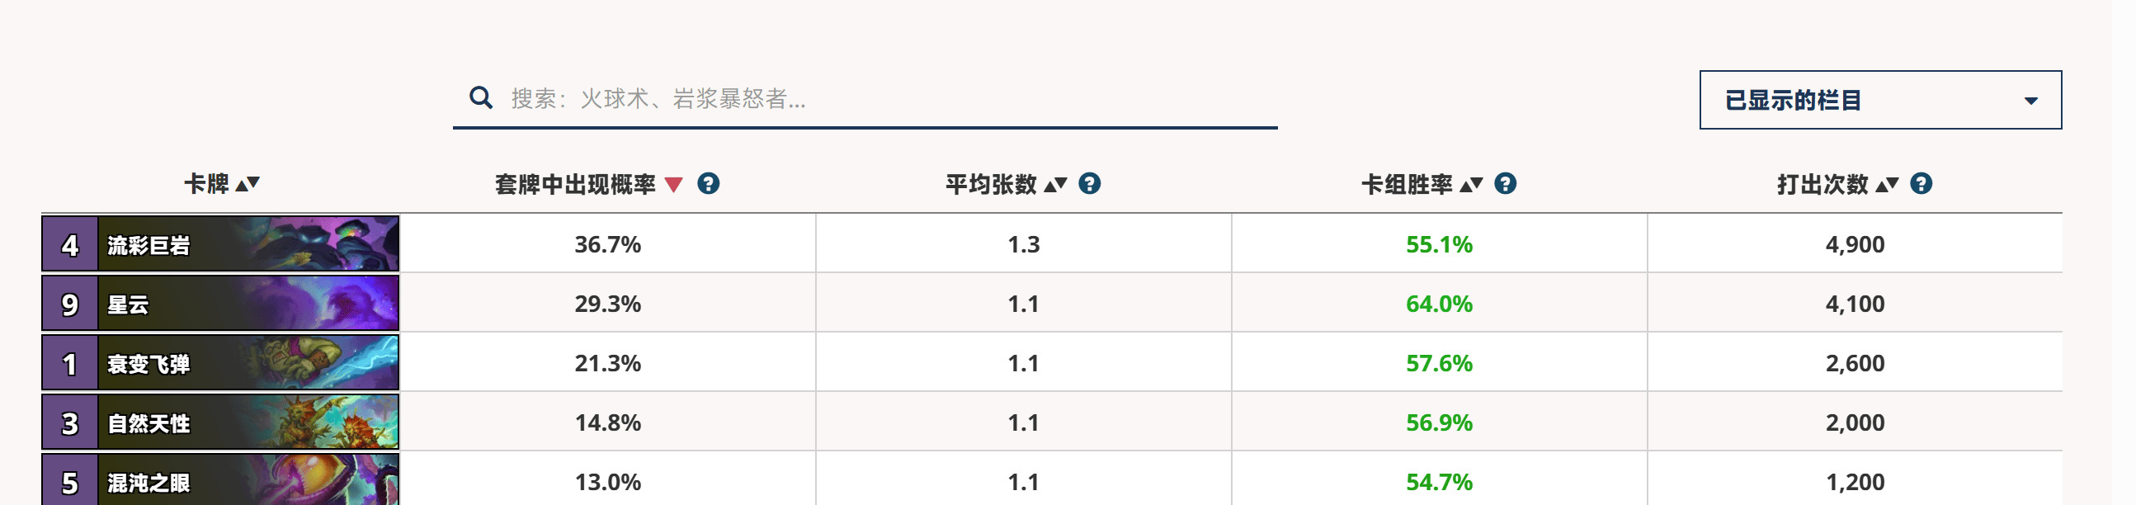Sort by 卡组胜率 arrows
The height and width of the screenshot is (505, 2136).
(x=1470, y=184)
